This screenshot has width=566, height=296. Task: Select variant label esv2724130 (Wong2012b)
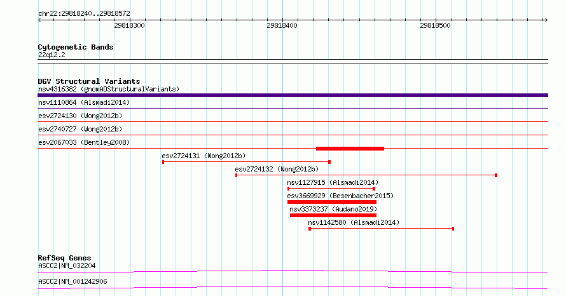(x=80, y=116)
